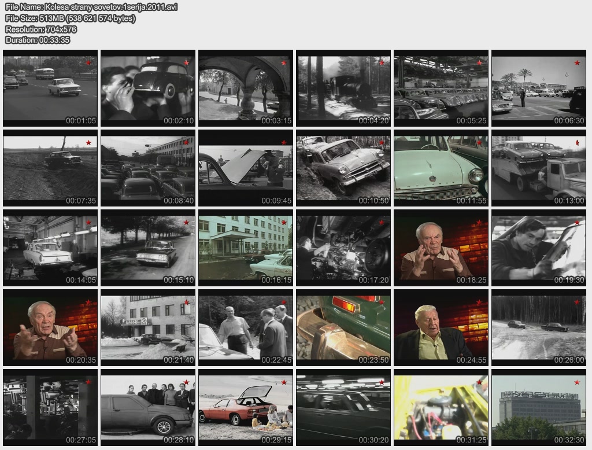Click the 00:17:20 timestamp label
Screen dimensions: 592x450
coord(373,280)
